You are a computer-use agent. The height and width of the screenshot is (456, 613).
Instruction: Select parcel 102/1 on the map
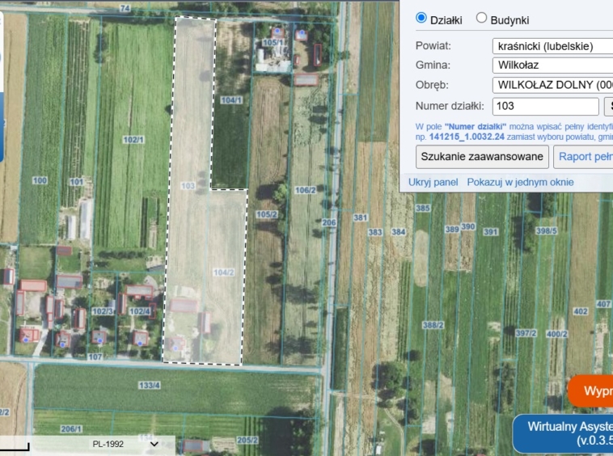133,140
